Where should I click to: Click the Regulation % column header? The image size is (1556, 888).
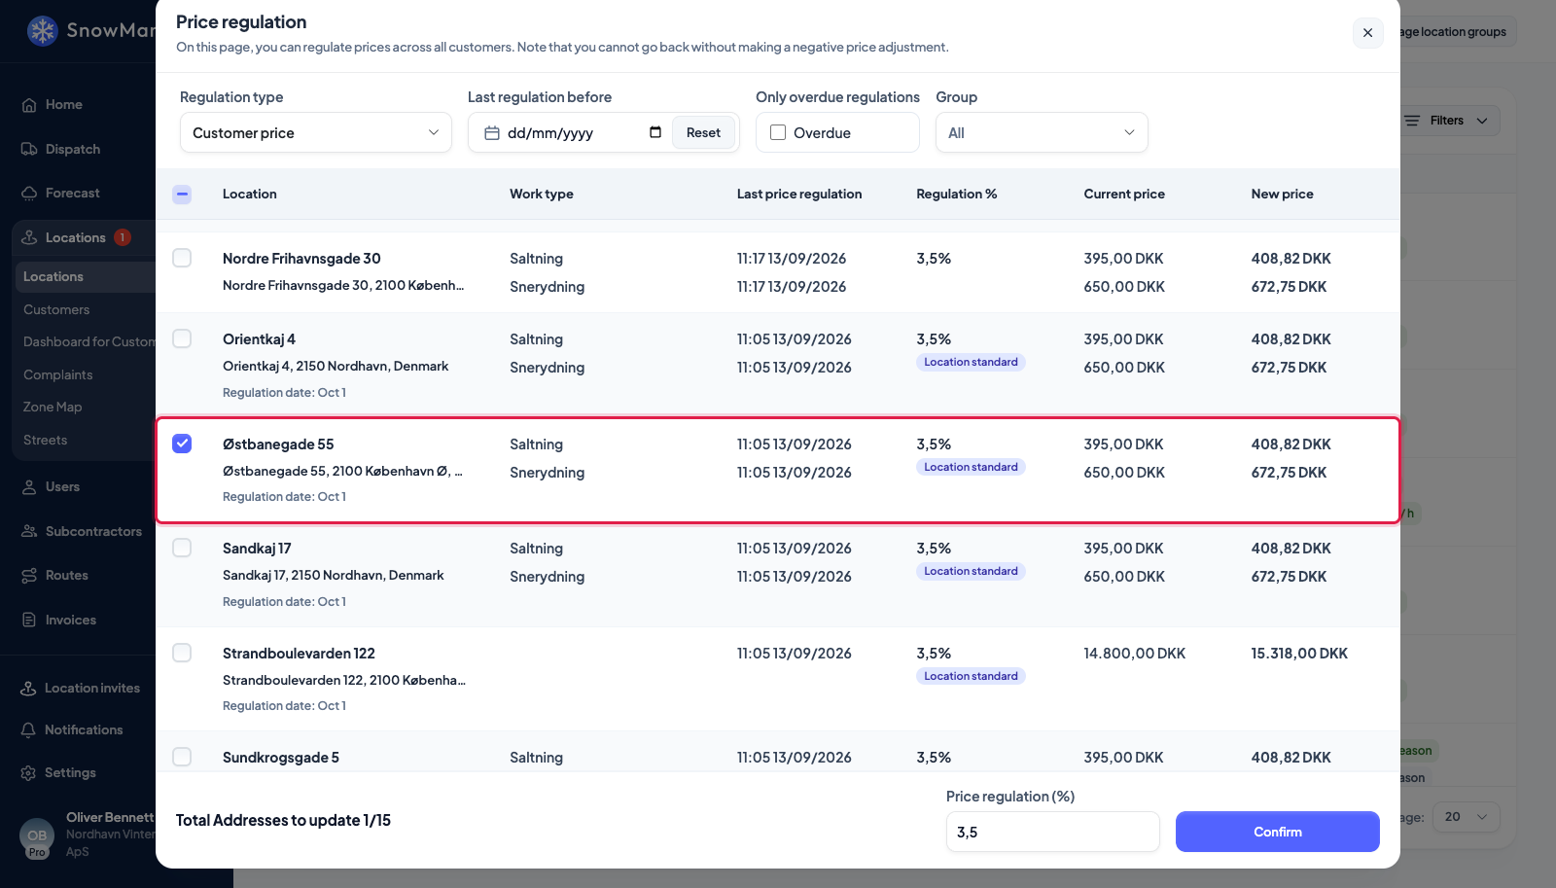click(x=957, y=194)
